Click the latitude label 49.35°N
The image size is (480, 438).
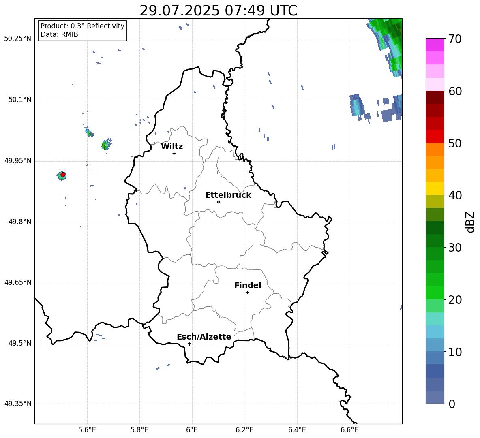(x=18, y=404)
